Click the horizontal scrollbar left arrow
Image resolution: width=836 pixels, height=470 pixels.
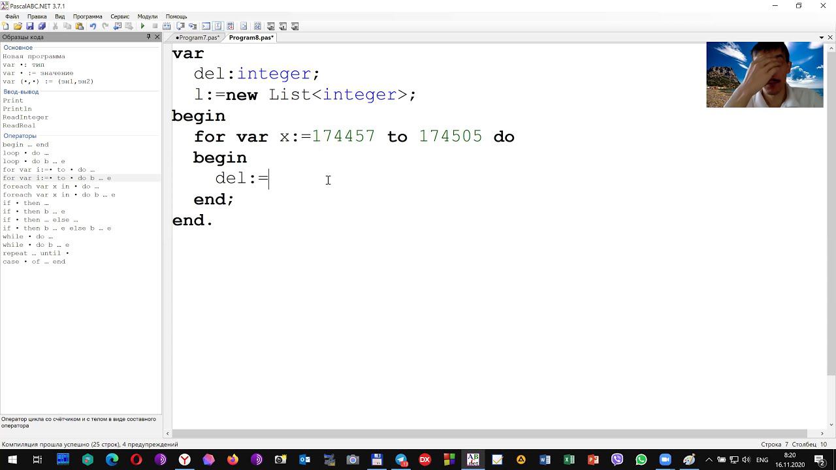point(169,433)
